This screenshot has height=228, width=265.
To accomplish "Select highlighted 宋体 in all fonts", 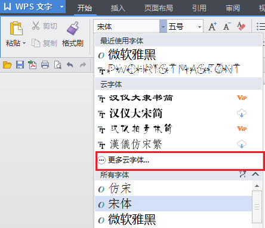I will pyautogui.click(x=174, y=204).
